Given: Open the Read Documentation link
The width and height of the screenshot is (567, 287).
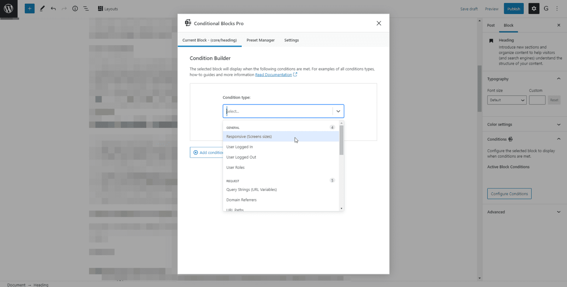Looking at the screenshot, I should coord(274,74).
